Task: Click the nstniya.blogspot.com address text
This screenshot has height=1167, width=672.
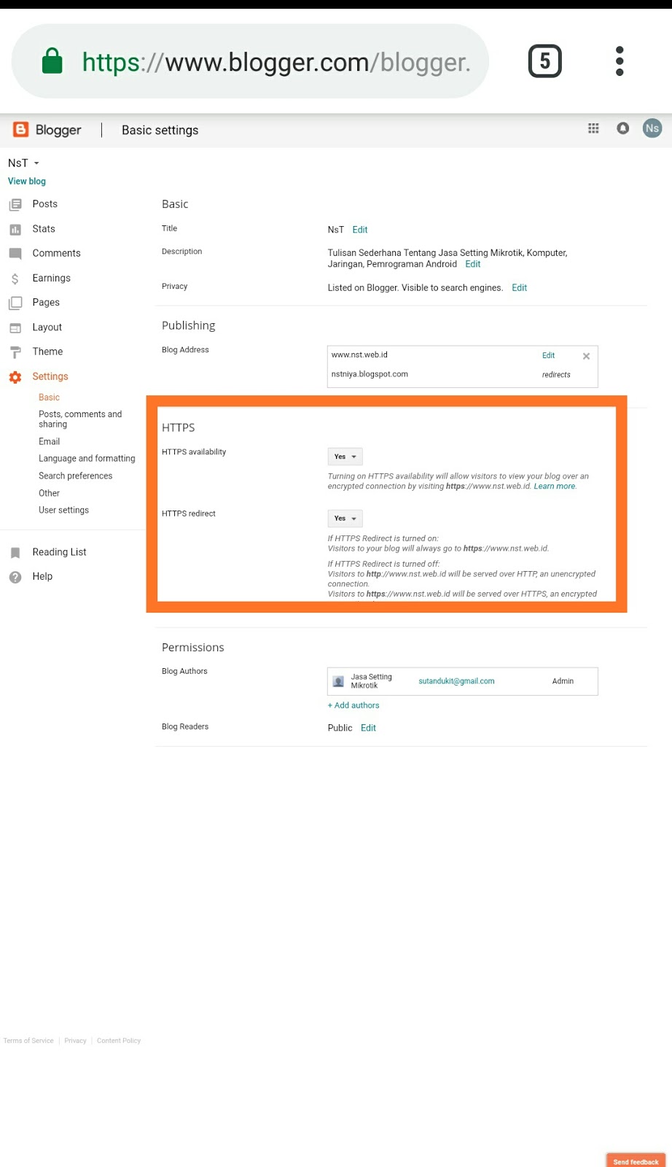Action: [370, 374]
